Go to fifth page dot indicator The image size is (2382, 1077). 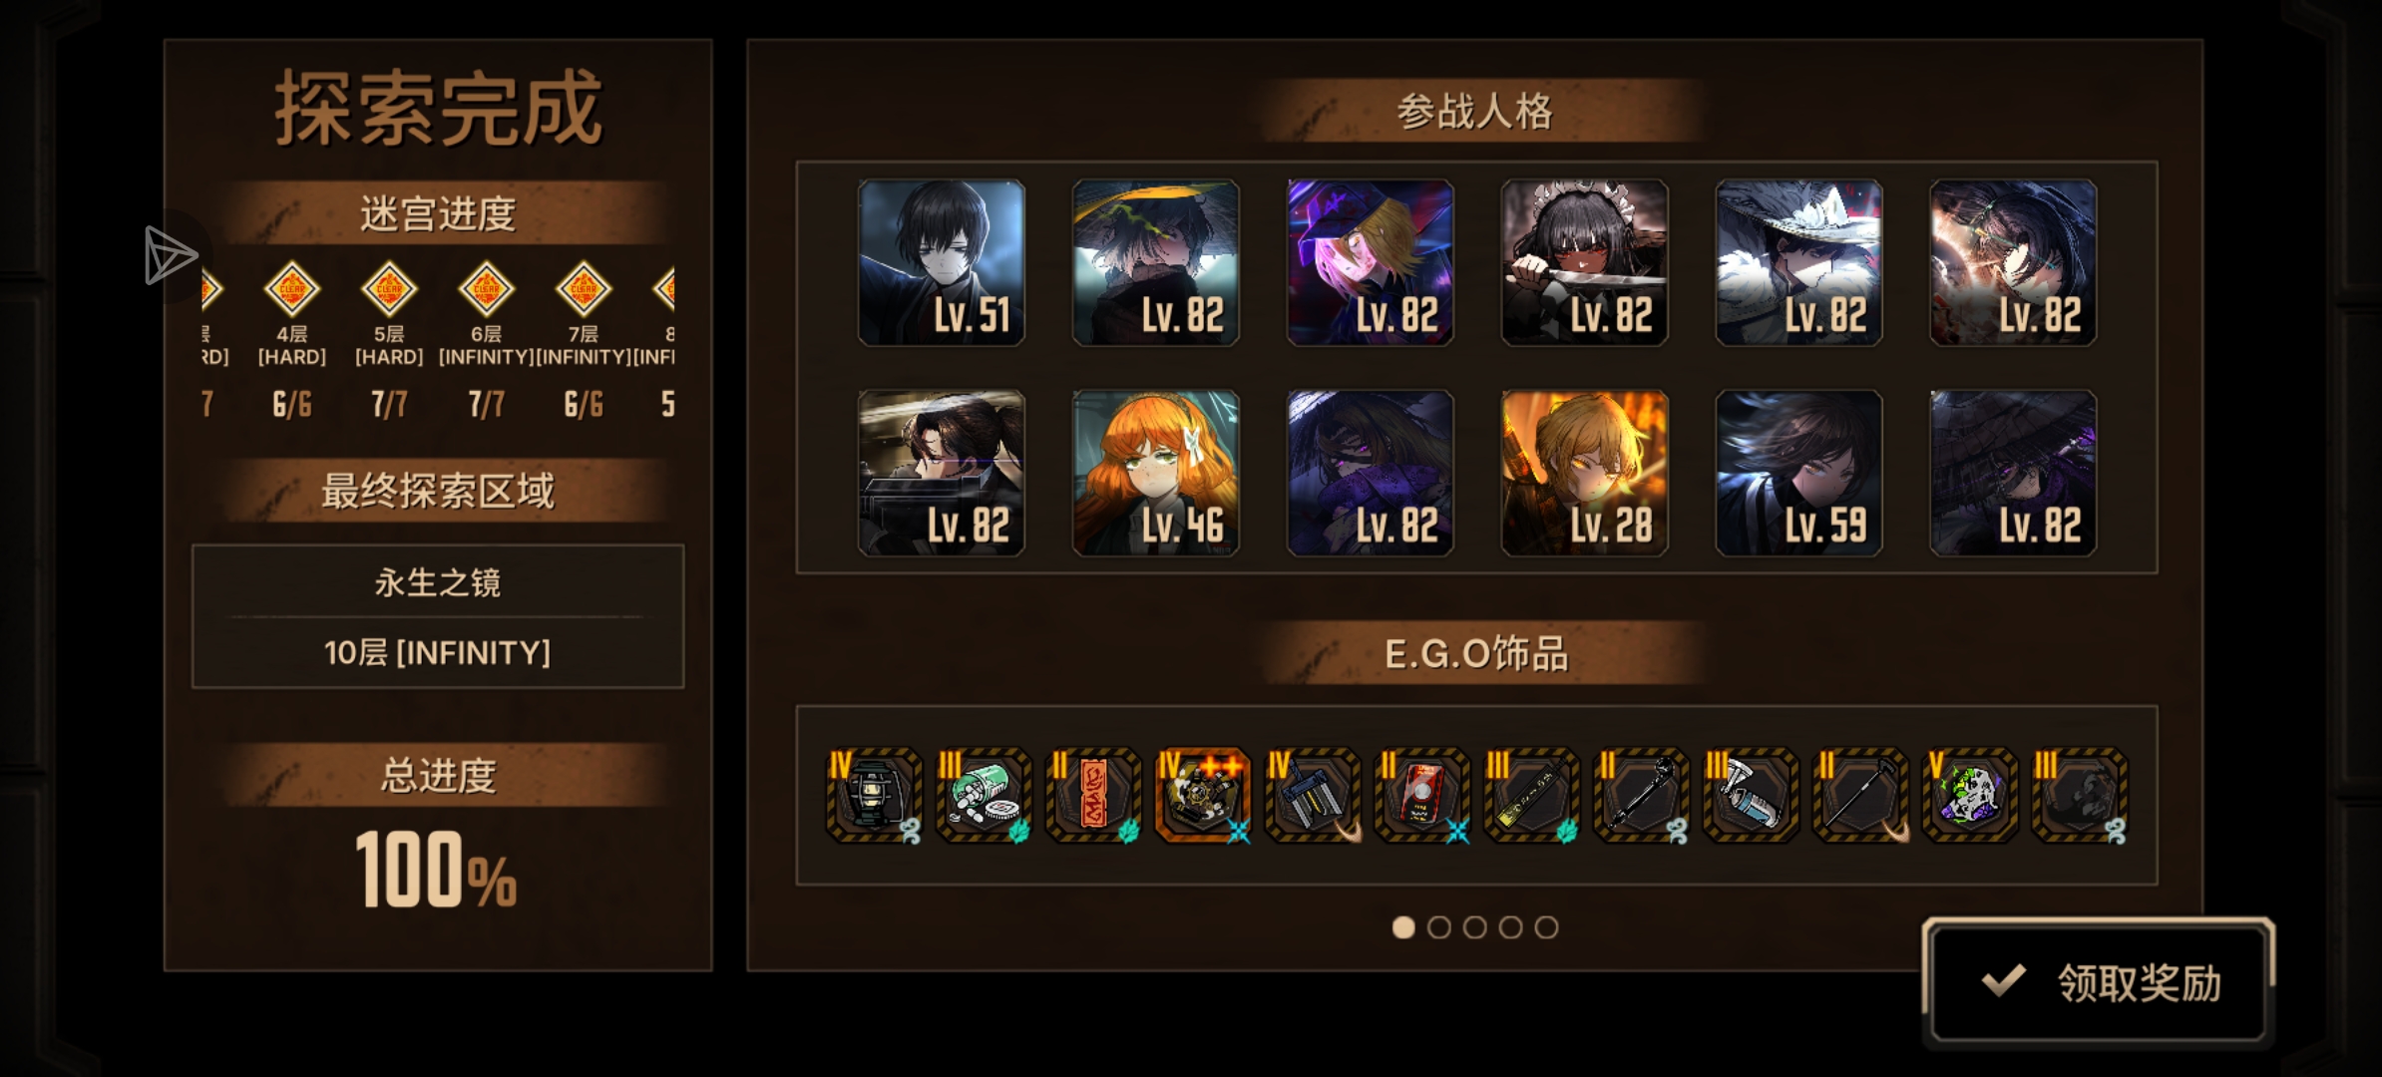(x=1547, y=927)
